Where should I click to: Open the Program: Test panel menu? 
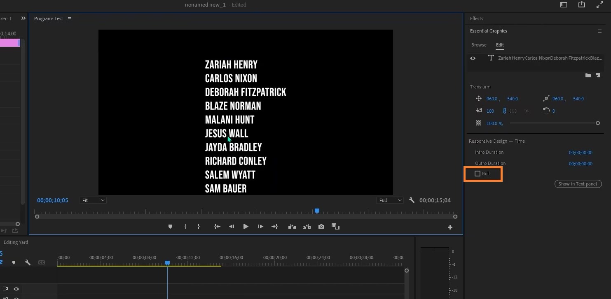[69, 19]
